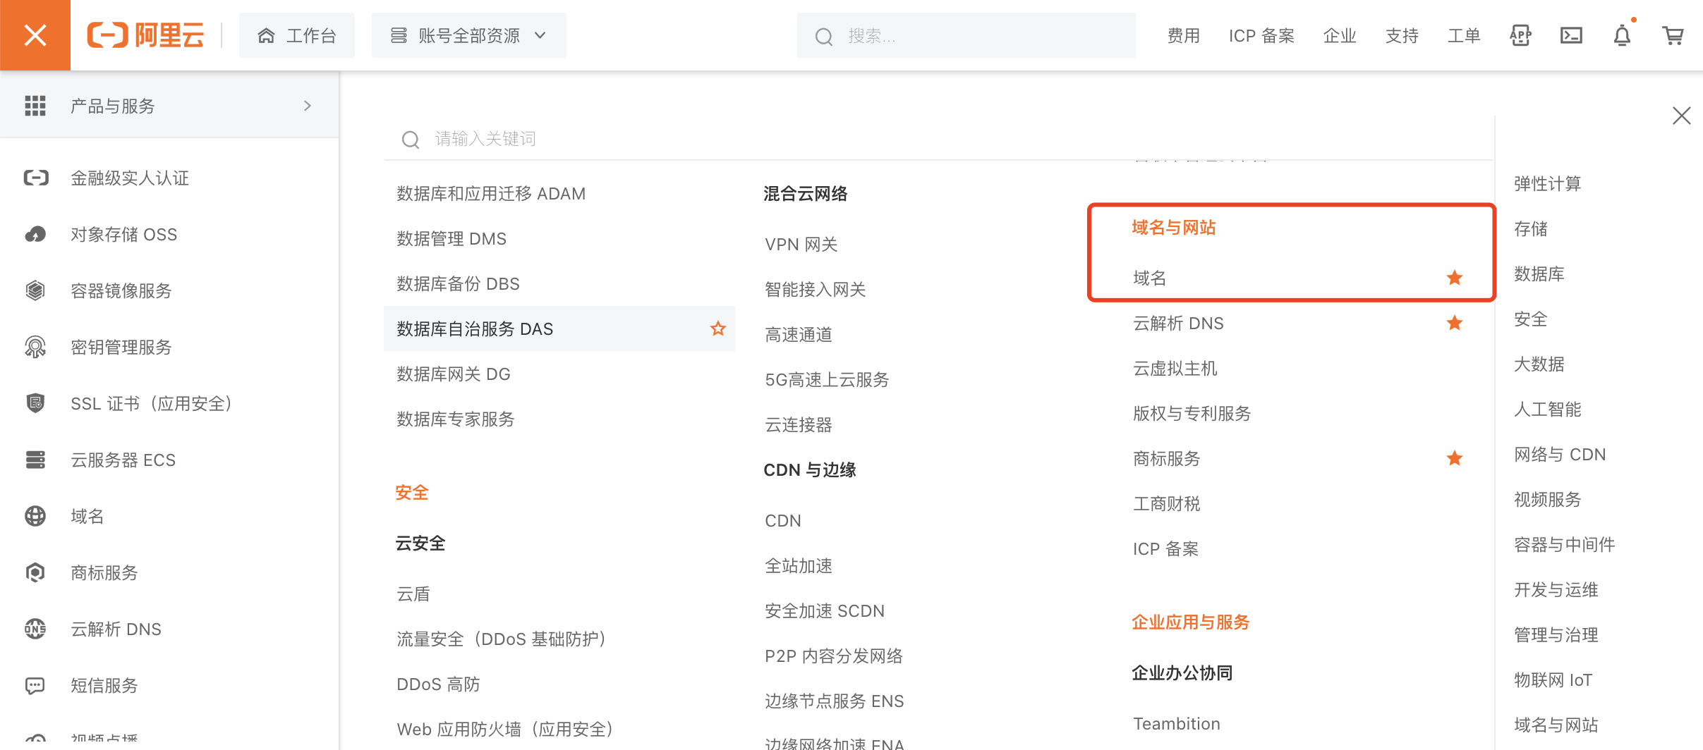Close the products panel with X
The image size is (1703, 750).
pos(1682,116)
